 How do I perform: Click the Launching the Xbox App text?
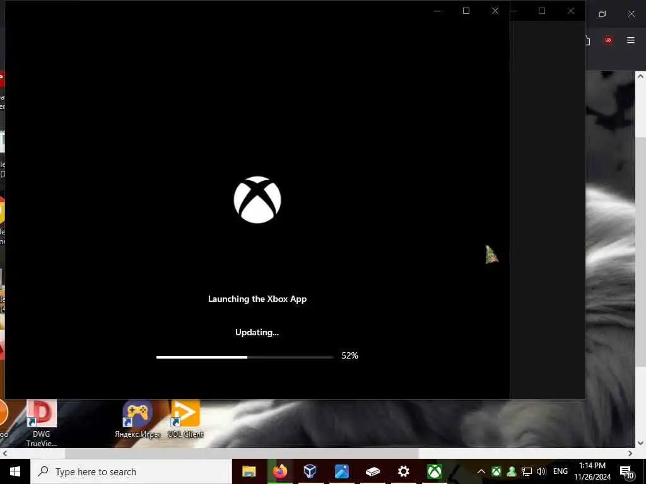click(x=257, y=299)
